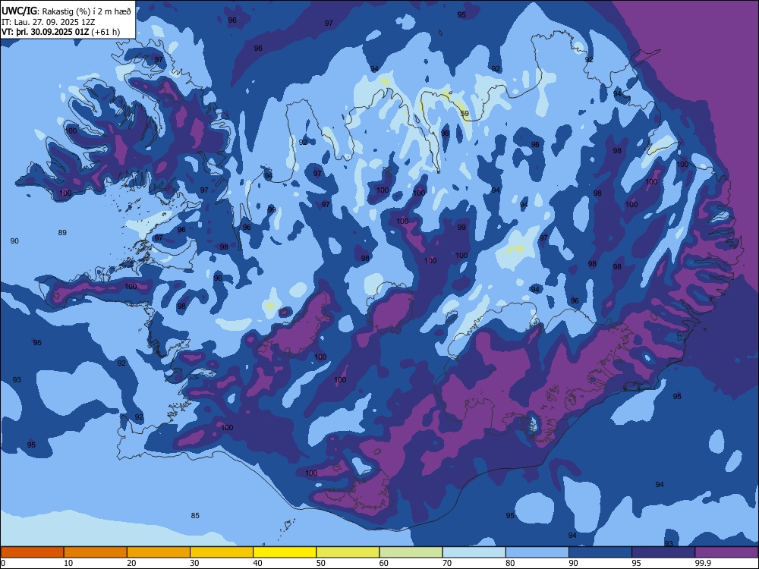Pick the pale green 60–70 legend swatch

tap(411, 552)
